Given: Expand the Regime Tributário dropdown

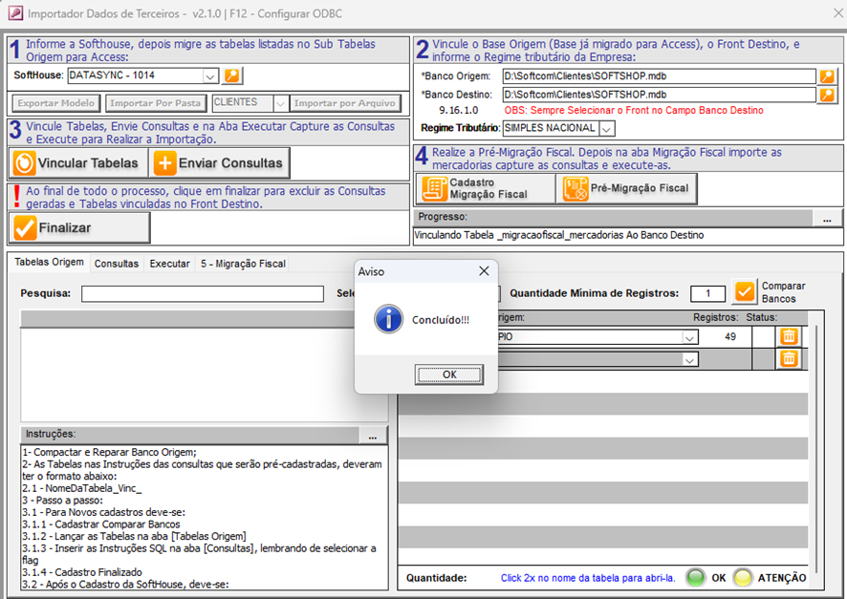Looking at the screenshot, I should [x=607, y=128].
